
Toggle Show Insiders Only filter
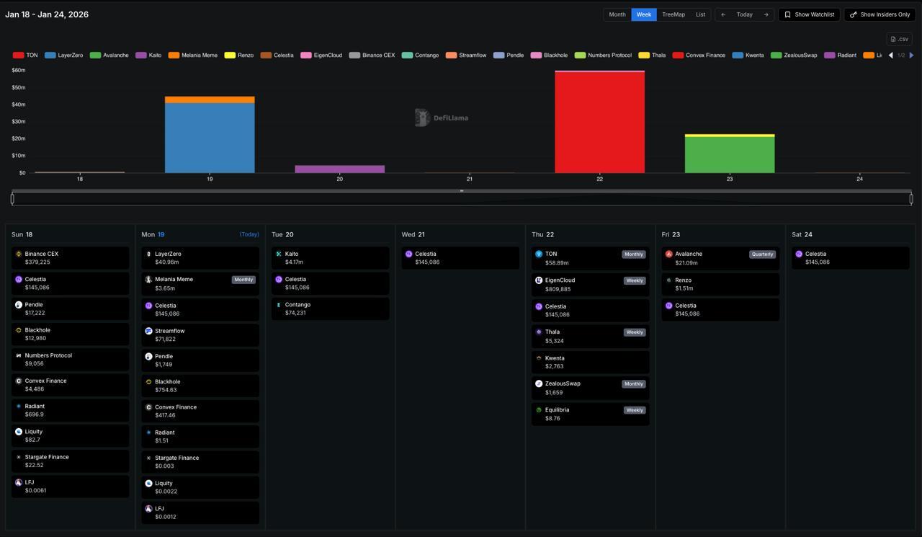pos(880,14)
